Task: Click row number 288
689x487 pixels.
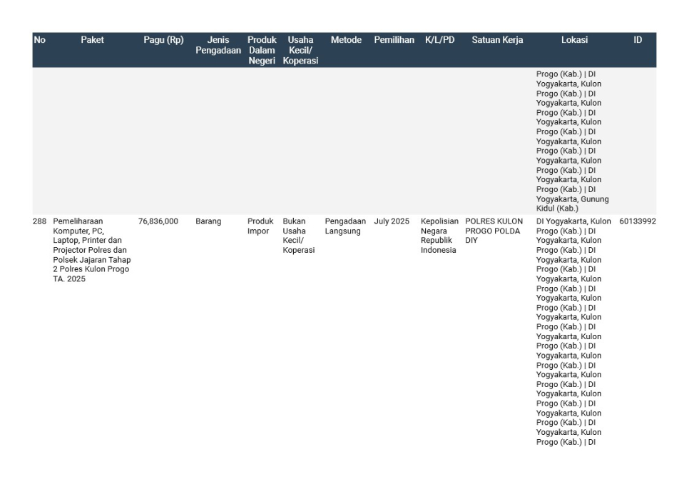Action: click(x=40, y=221)
